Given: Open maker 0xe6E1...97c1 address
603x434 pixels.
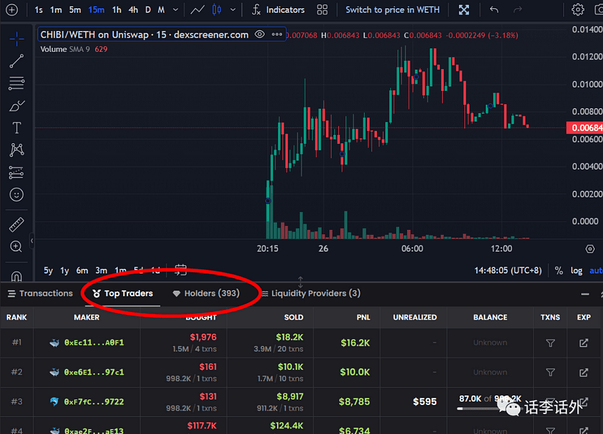Looking at the screenshot, I should pos(94,372).
